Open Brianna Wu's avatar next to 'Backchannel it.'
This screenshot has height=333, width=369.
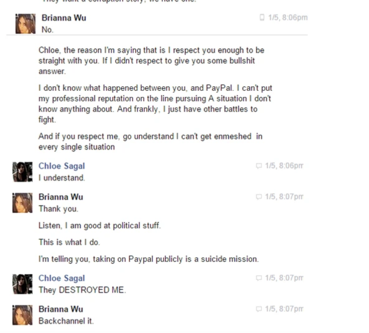pyautogui.click(x=22, y=315)
